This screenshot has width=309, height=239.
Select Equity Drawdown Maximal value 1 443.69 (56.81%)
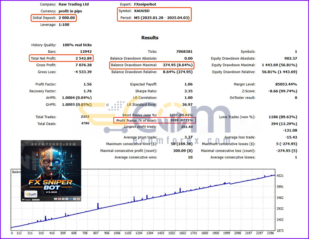(x=279, y=65)
